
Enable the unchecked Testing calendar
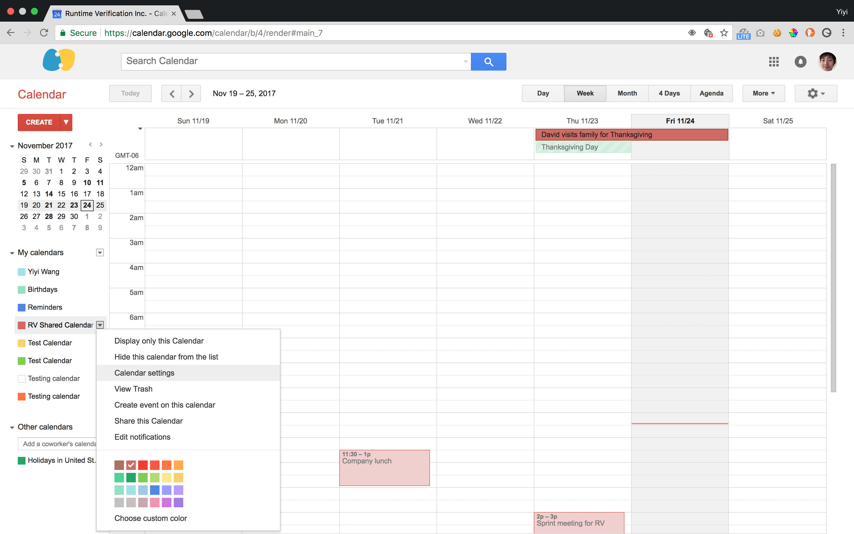pyautogui.click(x=22, y=379)
